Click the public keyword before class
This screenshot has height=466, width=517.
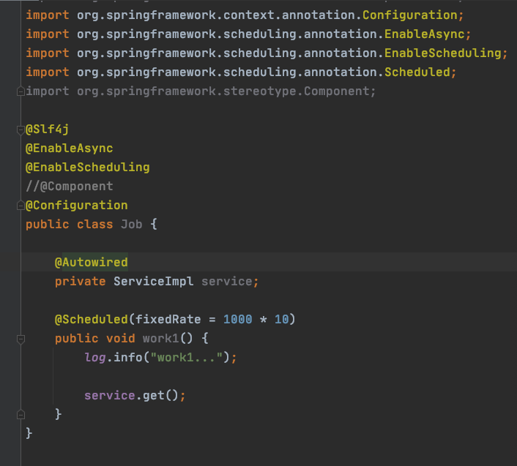pyautogui.click(x=48, y=225)
